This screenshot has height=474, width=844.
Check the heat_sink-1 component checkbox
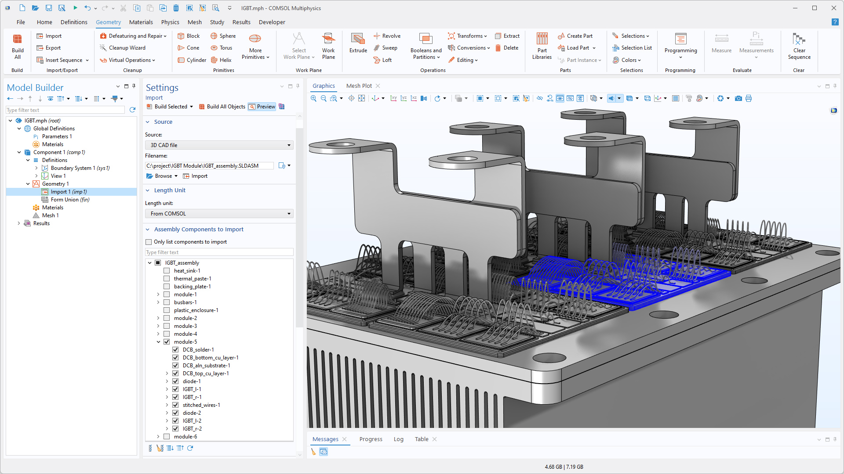pos(167,271)
